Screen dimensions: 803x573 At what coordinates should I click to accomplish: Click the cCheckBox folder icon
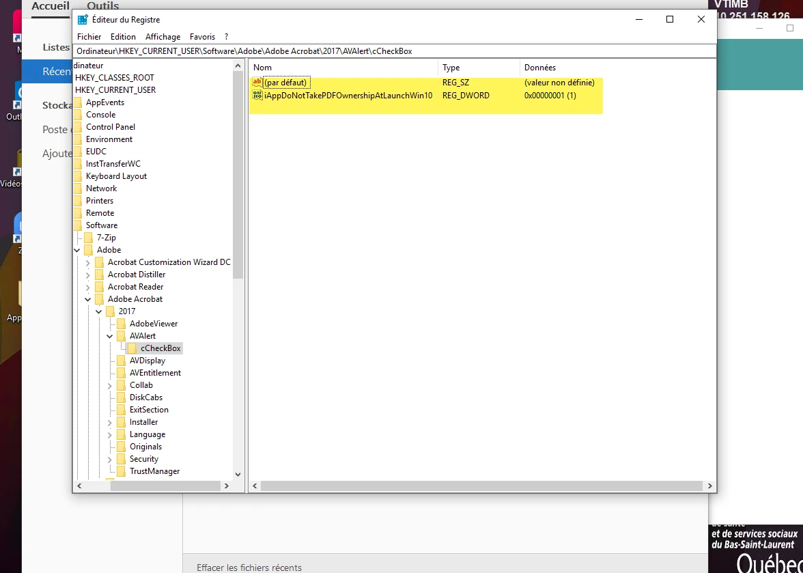coord(132,348)
